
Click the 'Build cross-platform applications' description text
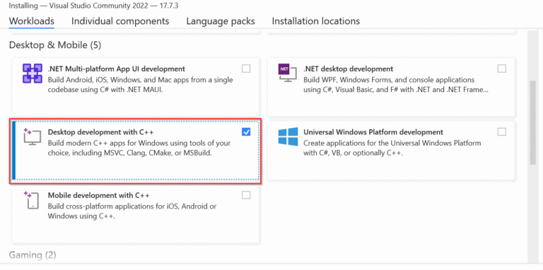(132, 211)
